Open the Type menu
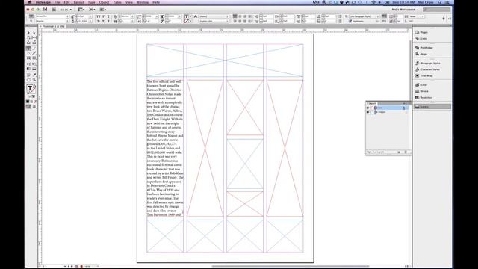The height and width of the screenshot is (269, 478). (91, 2)
